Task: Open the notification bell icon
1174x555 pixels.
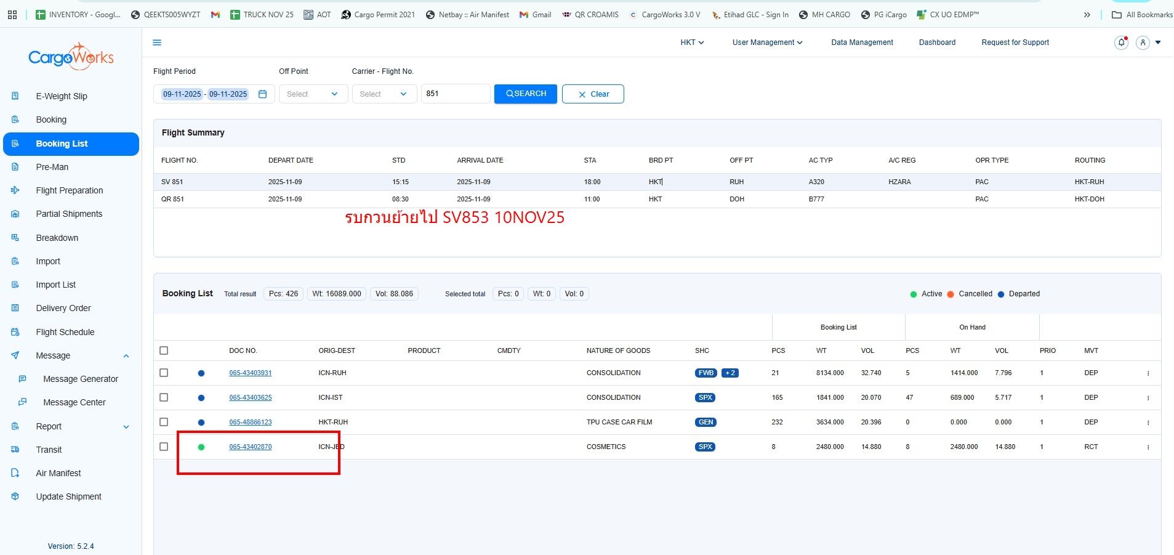Action: pyautogui.click(x=1121, y=43)
